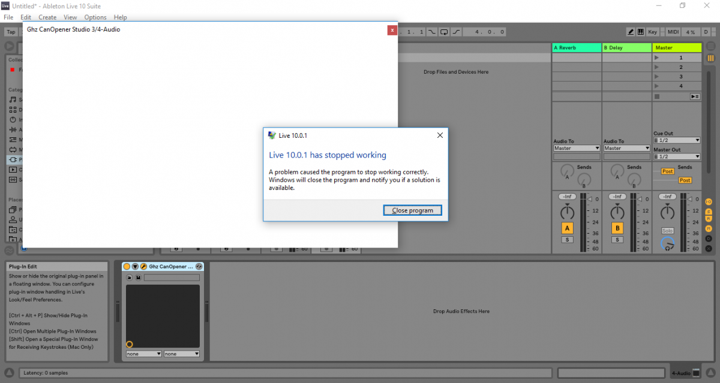Open the Master Out dropdown
Screen dimensions: 720x383
pos(677,156)
